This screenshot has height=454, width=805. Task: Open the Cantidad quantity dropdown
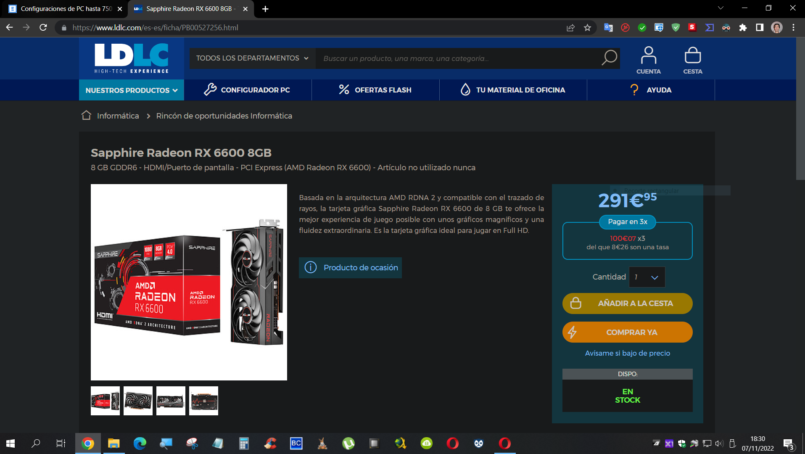pos(647,277)
